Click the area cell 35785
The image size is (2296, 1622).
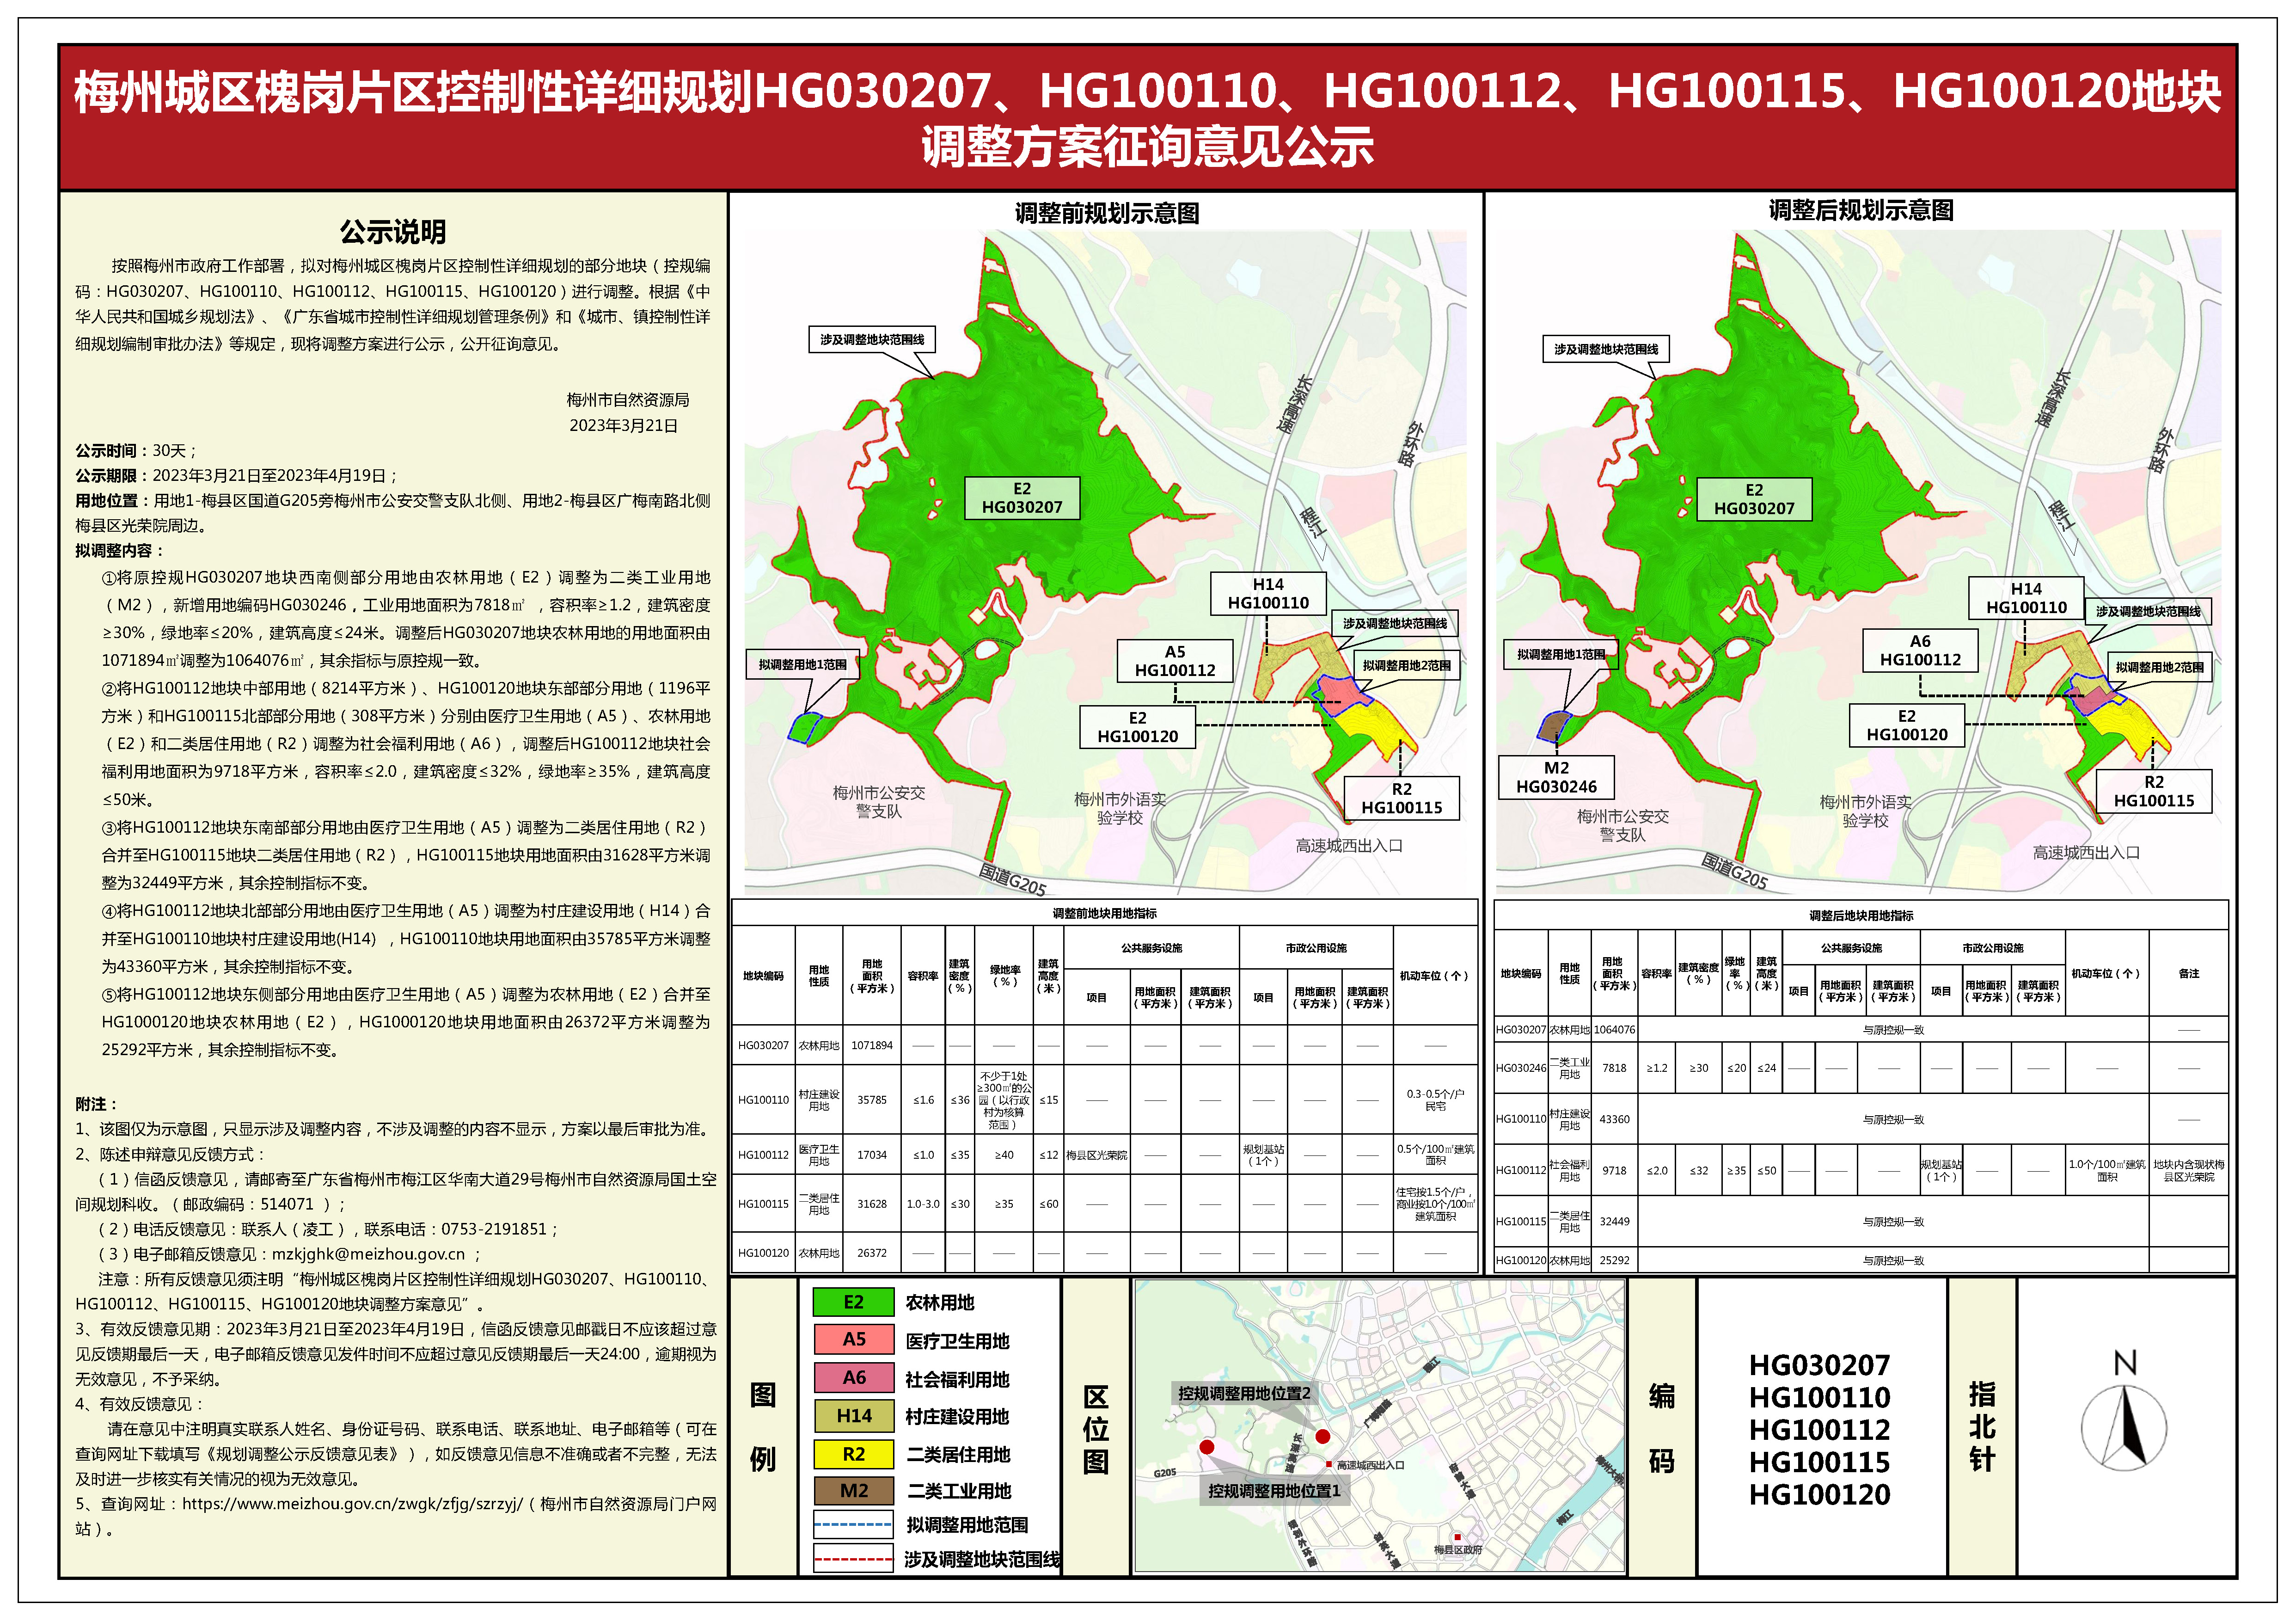tap(871, 1099)
